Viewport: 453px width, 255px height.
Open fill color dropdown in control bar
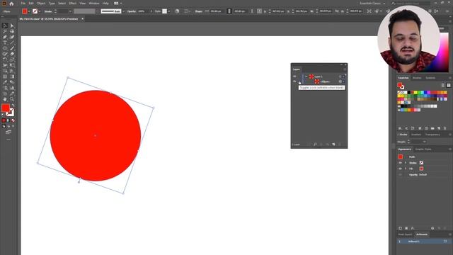29,11
